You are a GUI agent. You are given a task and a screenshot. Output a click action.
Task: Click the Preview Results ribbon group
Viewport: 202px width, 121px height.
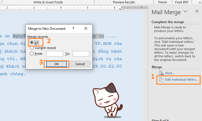124,2
